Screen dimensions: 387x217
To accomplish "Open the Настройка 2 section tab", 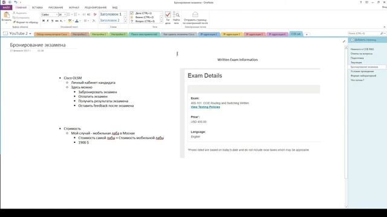I will pyautogui.click(x=99, y=34).
